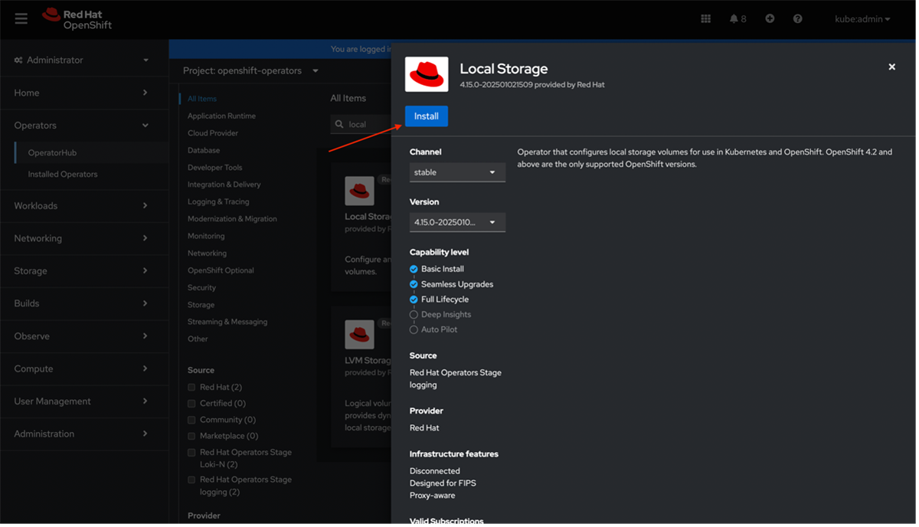Viewport: 919px width, 527px height.
Task: Open the Administrator perspective switcher
Action: (x=81, y=60)
